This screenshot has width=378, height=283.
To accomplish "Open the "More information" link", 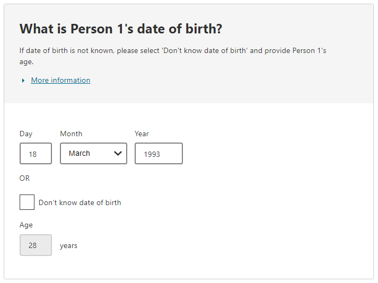I will [x=60, y=81].
